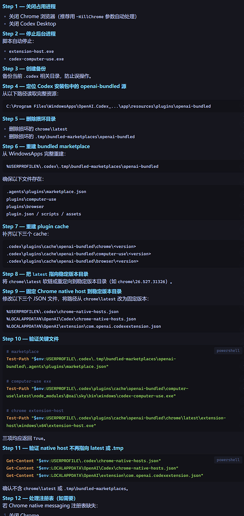The width and height of the screenshot is (244, 516).
Task: Click plugins\computer-use line
Action: pos(31,199)
